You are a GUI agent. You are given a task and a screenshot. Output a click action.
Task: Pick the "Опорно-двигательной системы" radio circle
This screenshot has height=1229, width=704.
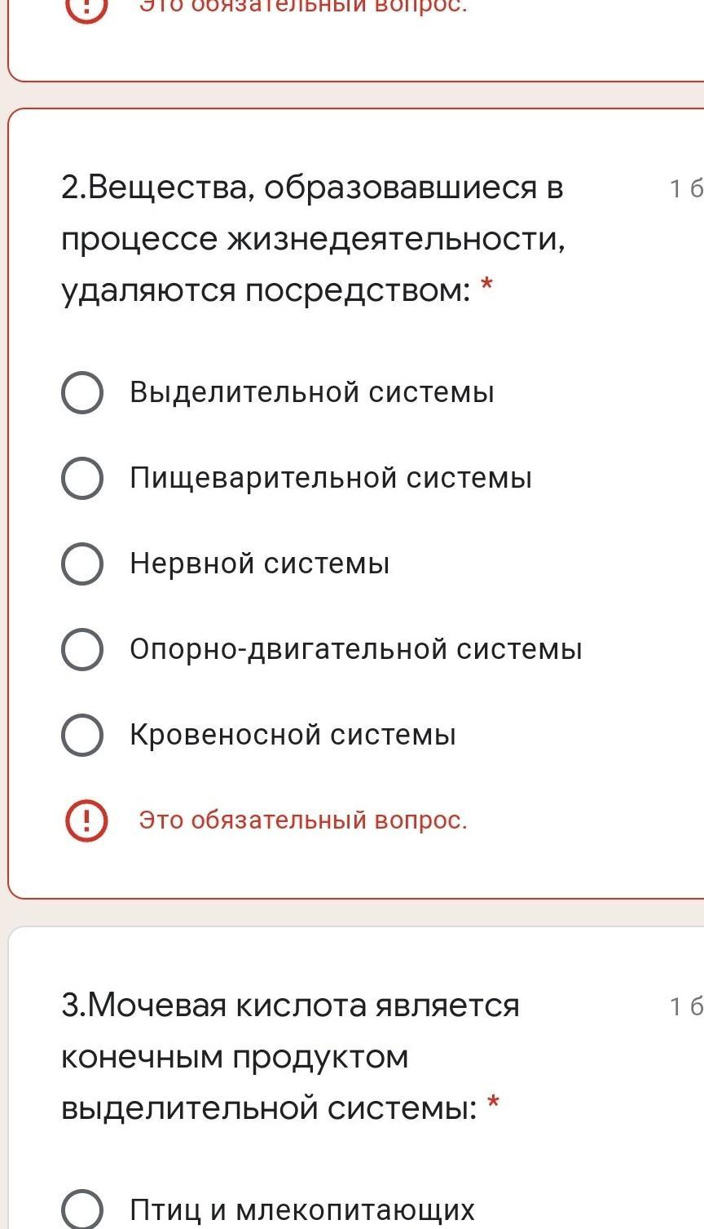(82, 649)
